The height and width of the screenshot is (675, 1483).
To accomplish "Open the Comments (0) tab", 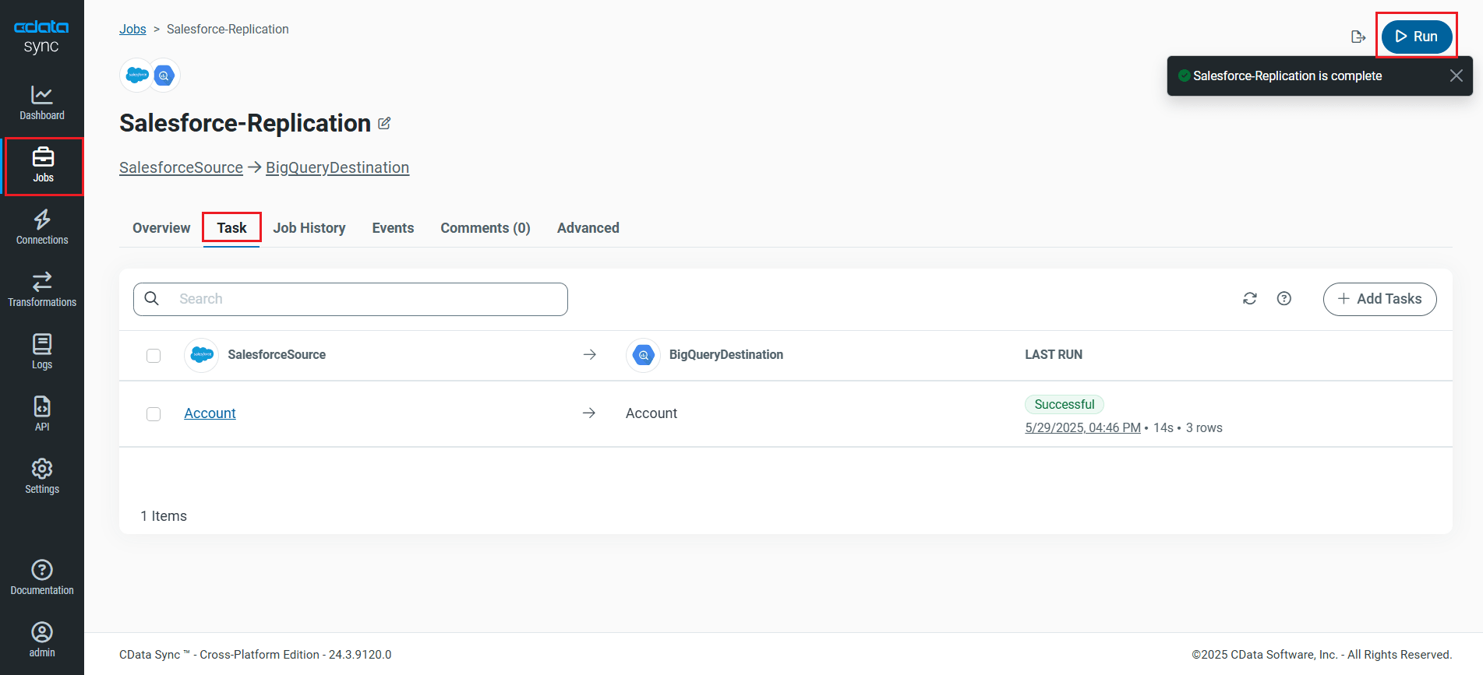I will (486, 228).
